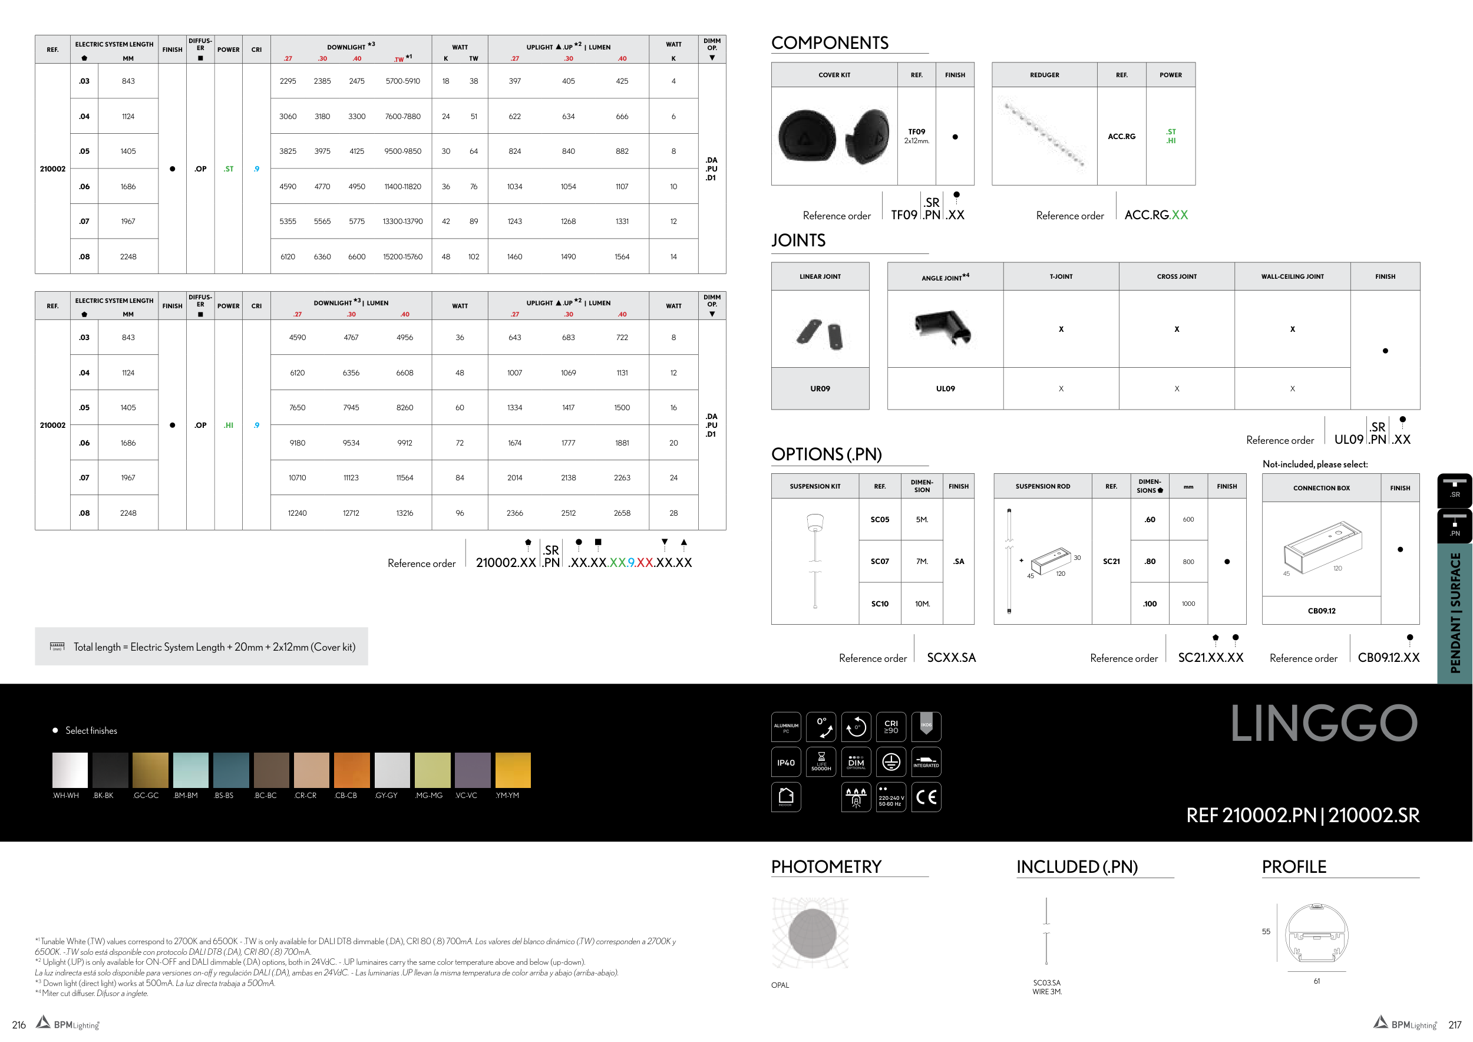Click the opal photometry diagram
The image size is (1473, 1042).
[x=811, y=933]
